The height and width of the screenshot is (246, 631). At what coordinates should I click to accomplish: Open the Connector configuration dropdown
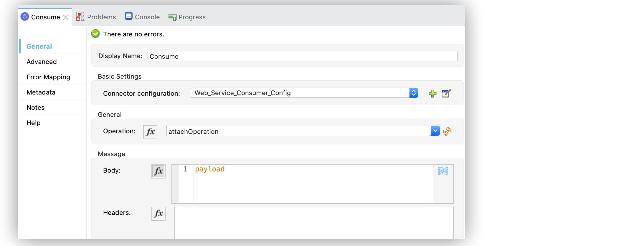pyautogui.click(x=413, y=93)
